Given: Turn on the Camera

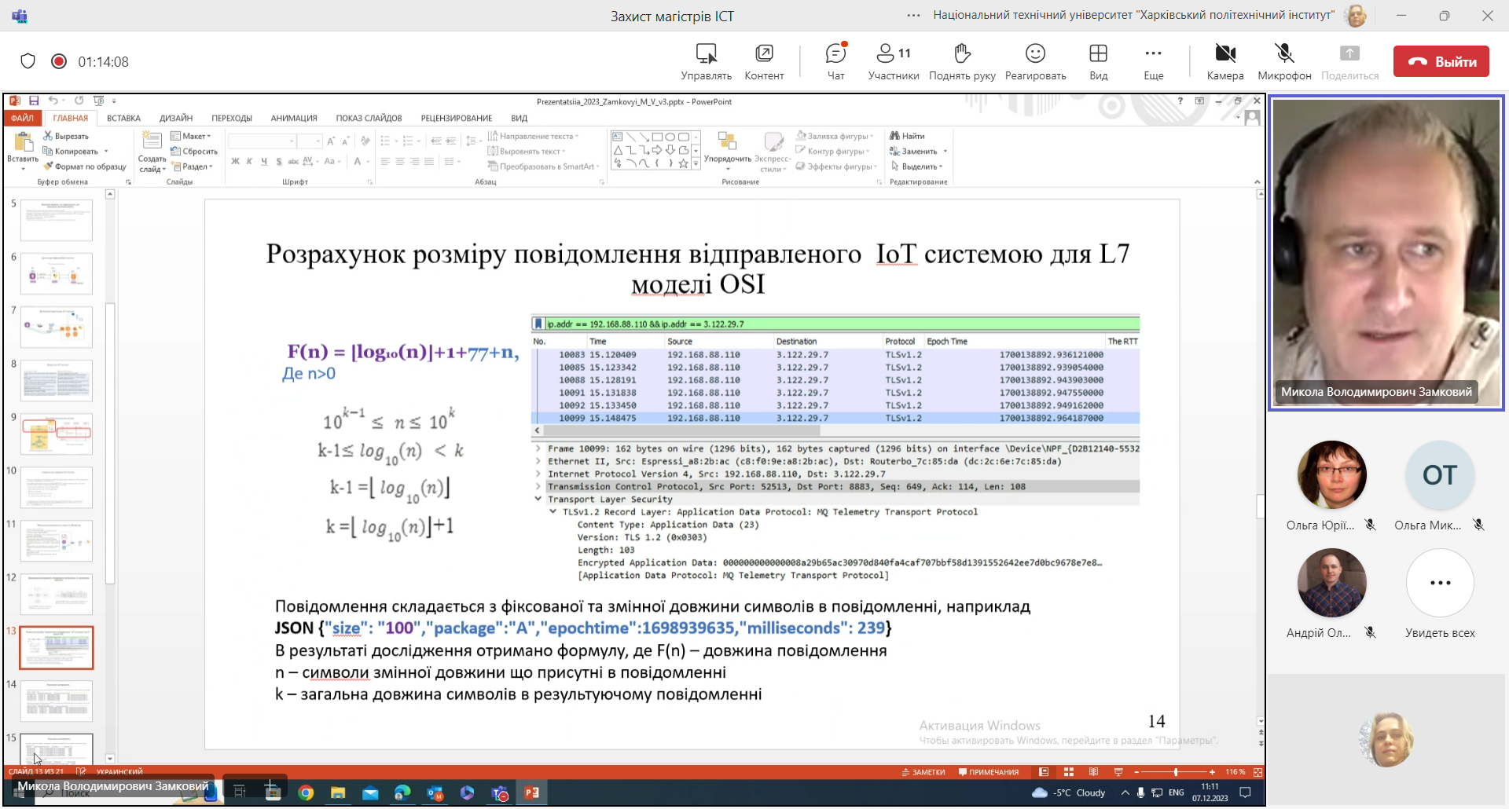Looking at the screenshot, I should tap(1224, 61).
